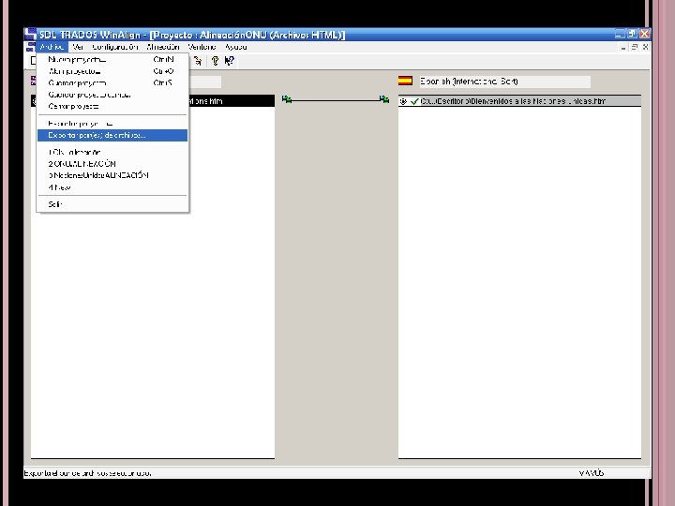Open the Alineación menu
The width and height of the screenshot is (675, 506).
point(163,47)
